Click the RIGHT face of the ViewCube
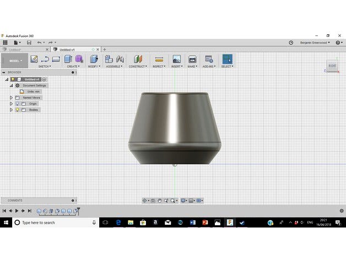This screenshot has width=346, height=260. pos(332,66)
